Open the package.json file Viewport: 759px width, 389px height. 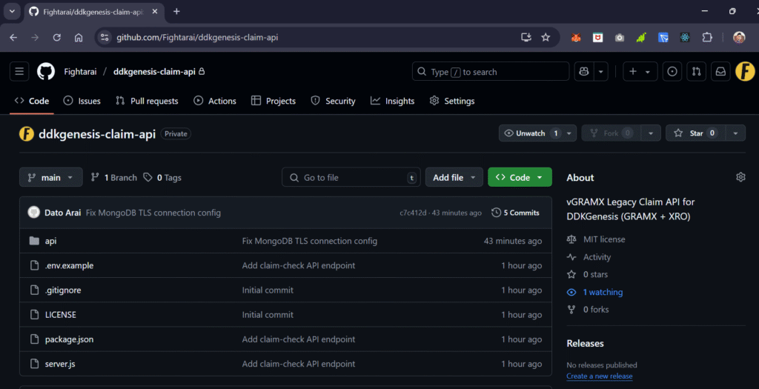coord(69,339)
